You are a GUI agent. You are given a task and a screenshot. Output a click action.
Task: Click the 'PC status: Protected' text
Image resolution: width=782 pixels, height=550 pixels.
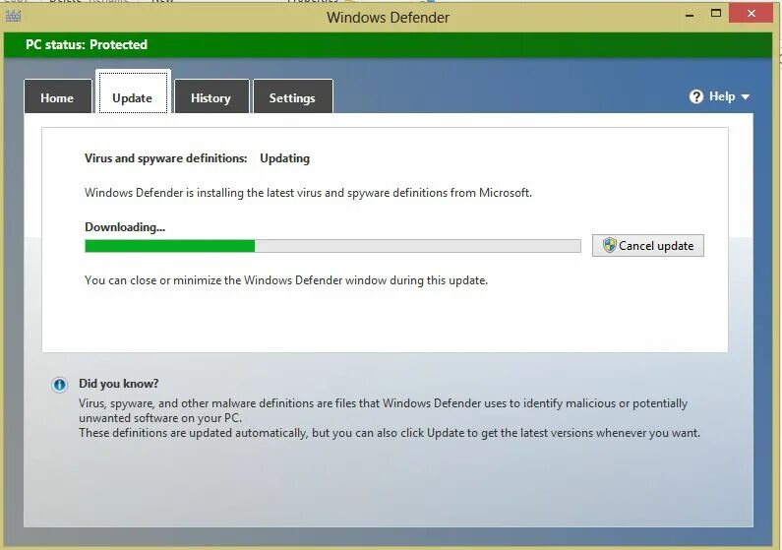click(x=87, y=44)
